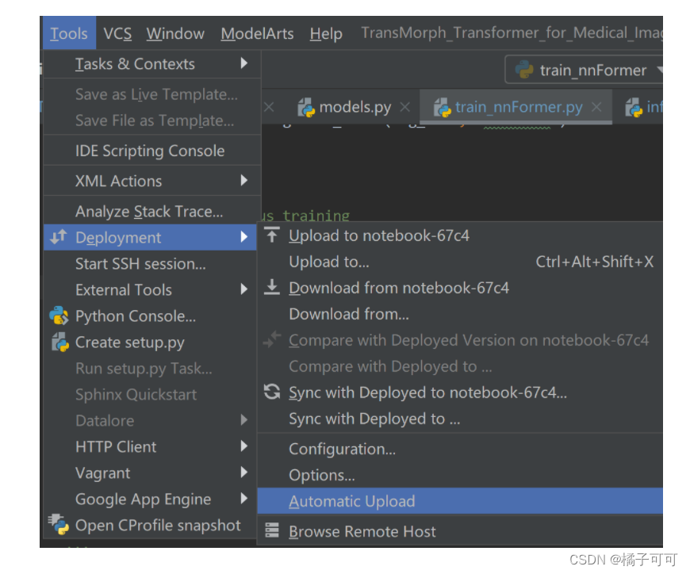The image size is (690, 574).
Task: Select Download from... entry
Action: [x=460, y=315]
